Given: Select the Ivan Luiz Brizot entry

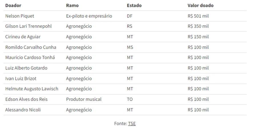Looking at the screenshot, I should [x=21, y=79].
